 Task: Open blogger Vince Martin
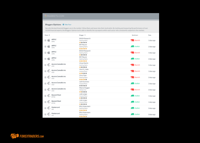84,63
